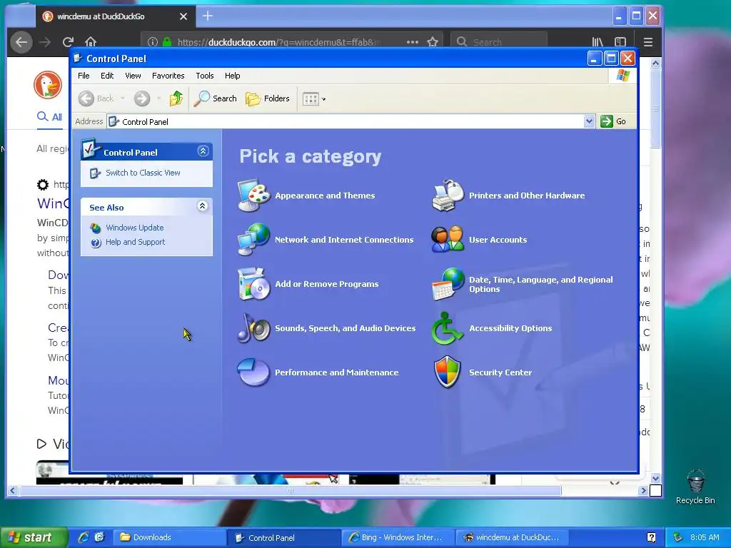Viewport: 731px width, 548px height.
Task: Open a new Firefox tab
Action: coord(208,16)
